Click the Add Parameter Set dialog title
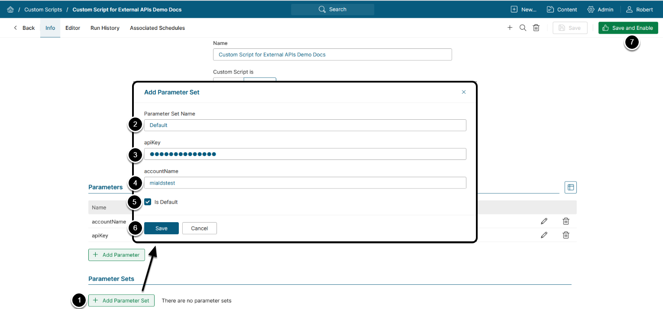The width and height of the screenshot is (663, 309). coord(172,92)
